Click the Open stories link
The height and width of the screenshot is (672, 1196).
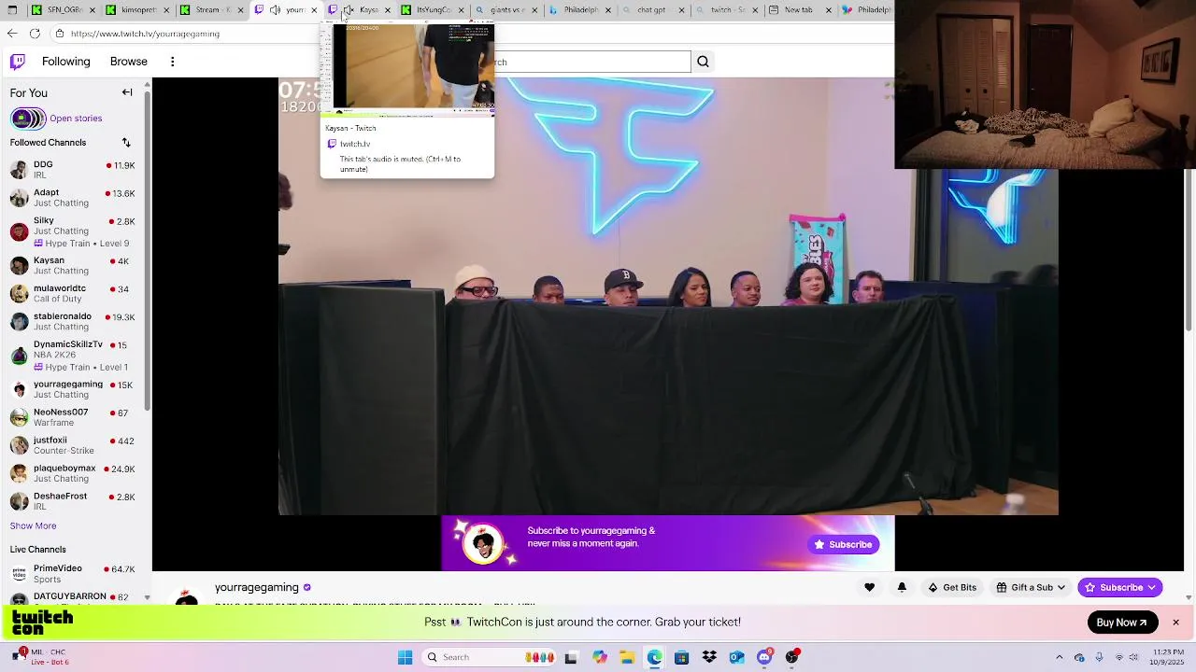pos(76,119)
